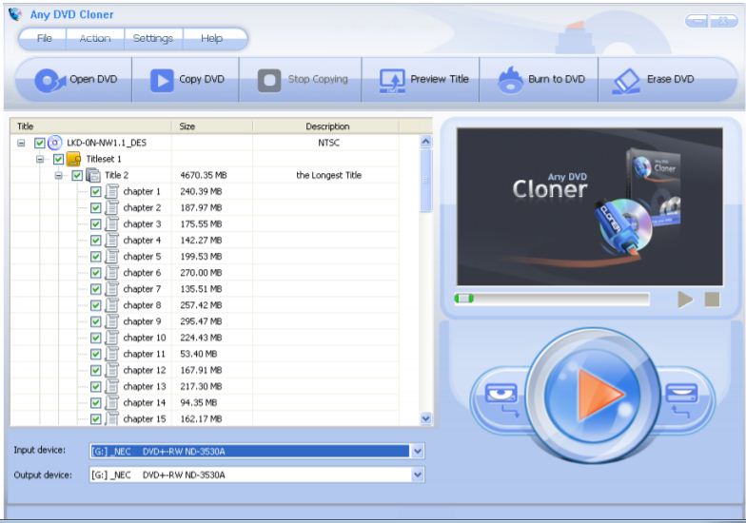Click the Titleset 1 folder icon
This screenshot has width=746, height=523.
pyautogui.click(x=73, y=159)
